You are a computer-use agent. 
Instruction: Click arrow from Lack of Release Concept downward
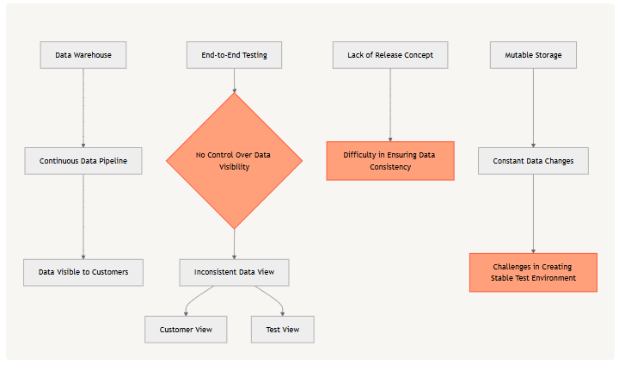pos(390,105)
